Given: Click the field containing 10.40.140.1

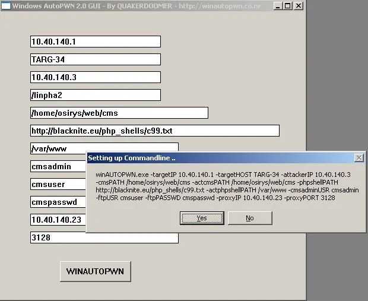Looking at the screenshot, I should click(x=96, y=42).
